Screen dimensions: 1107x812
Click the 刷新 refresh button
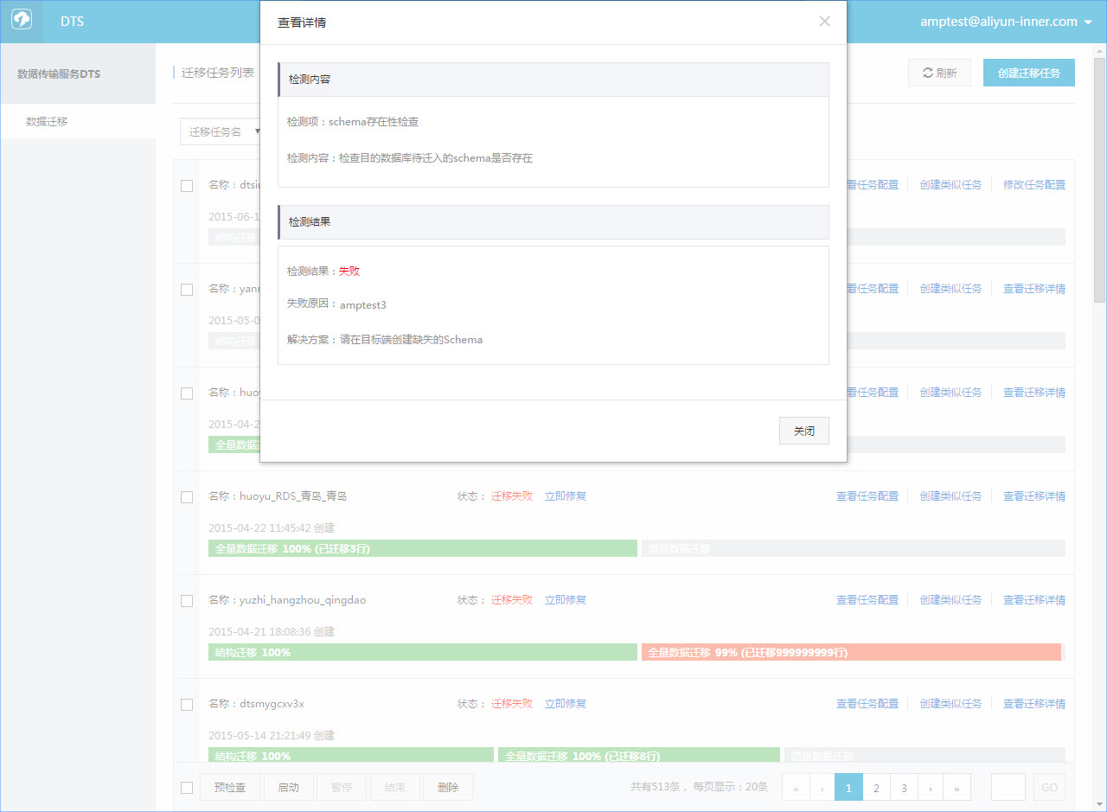939,74
